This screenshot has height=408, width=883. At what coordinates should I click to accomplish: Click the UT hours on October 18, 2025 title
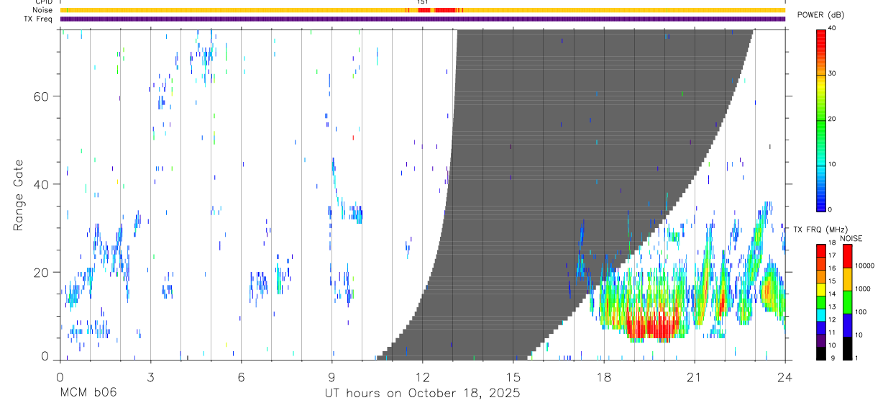click(423, 394)
